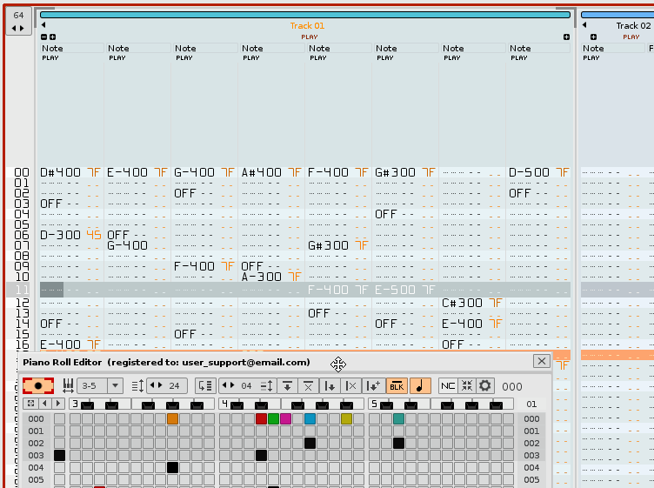The height and width of the screenshot is (488, 654).
Task: Click the arrow-with-plus toolbar icon
Action: pos(373,385)
